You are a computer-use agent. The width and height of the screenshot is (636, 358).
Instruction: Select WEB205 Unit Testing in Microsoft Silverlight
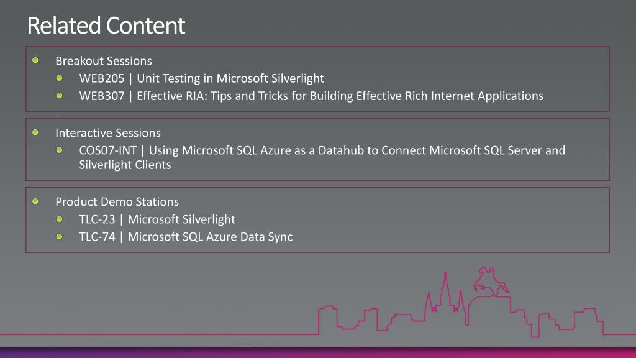pyautogui.click(x=202, y=78)
